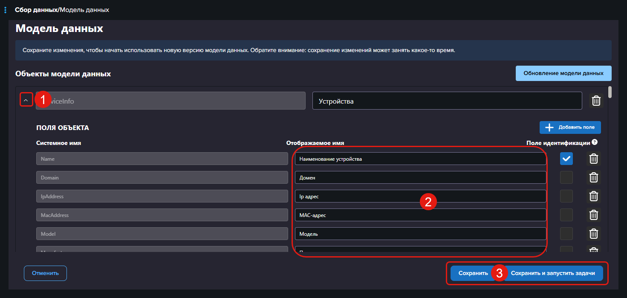The width and height of the screenshot is (627, 298).
Task: Delete the Model field row
Action: click(x=593, y=234)
